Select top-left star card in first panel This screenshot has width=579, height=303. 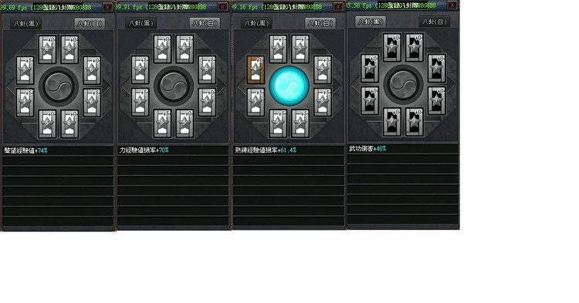coord(47,49)
